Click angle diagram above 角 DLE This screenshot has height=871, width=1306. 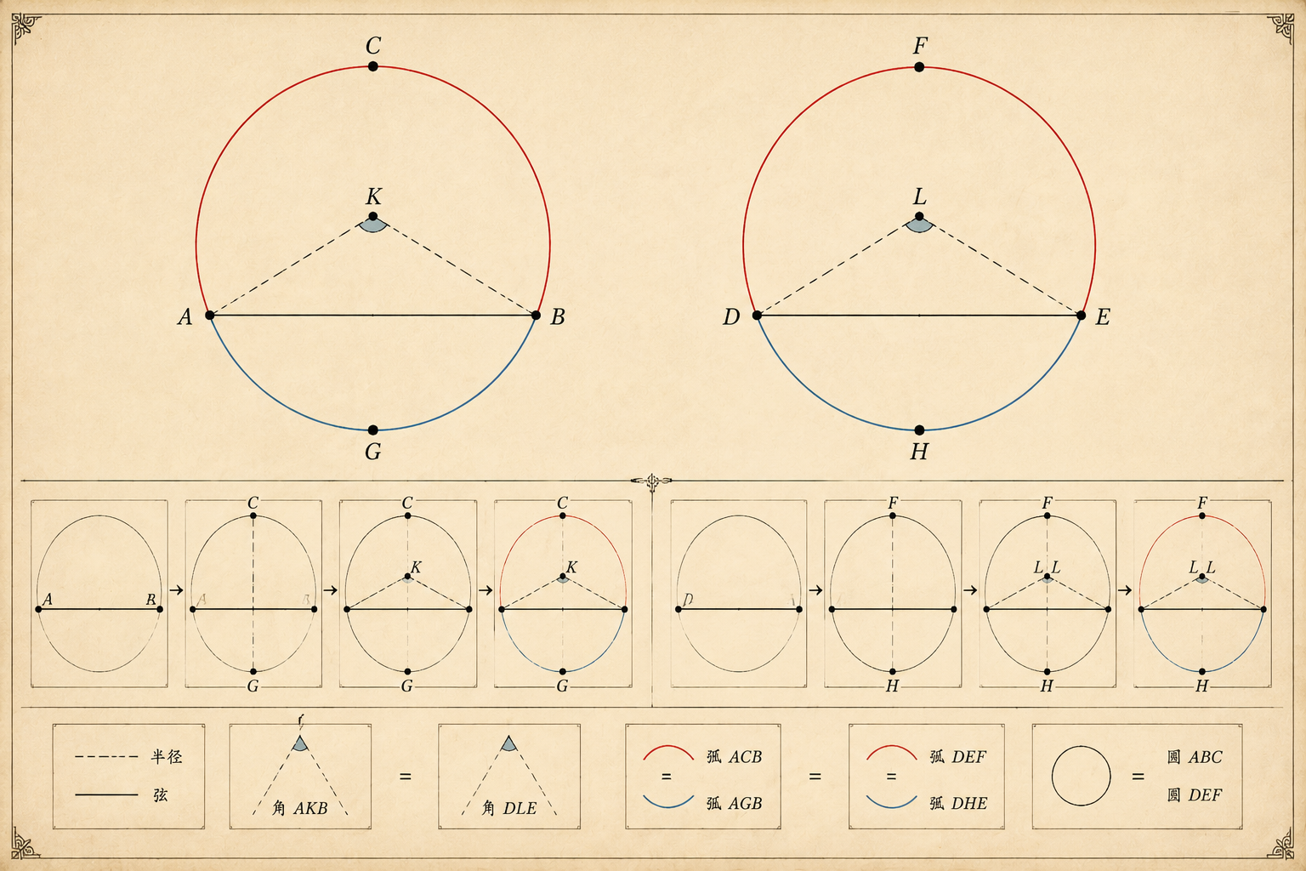tap(508, 774)
